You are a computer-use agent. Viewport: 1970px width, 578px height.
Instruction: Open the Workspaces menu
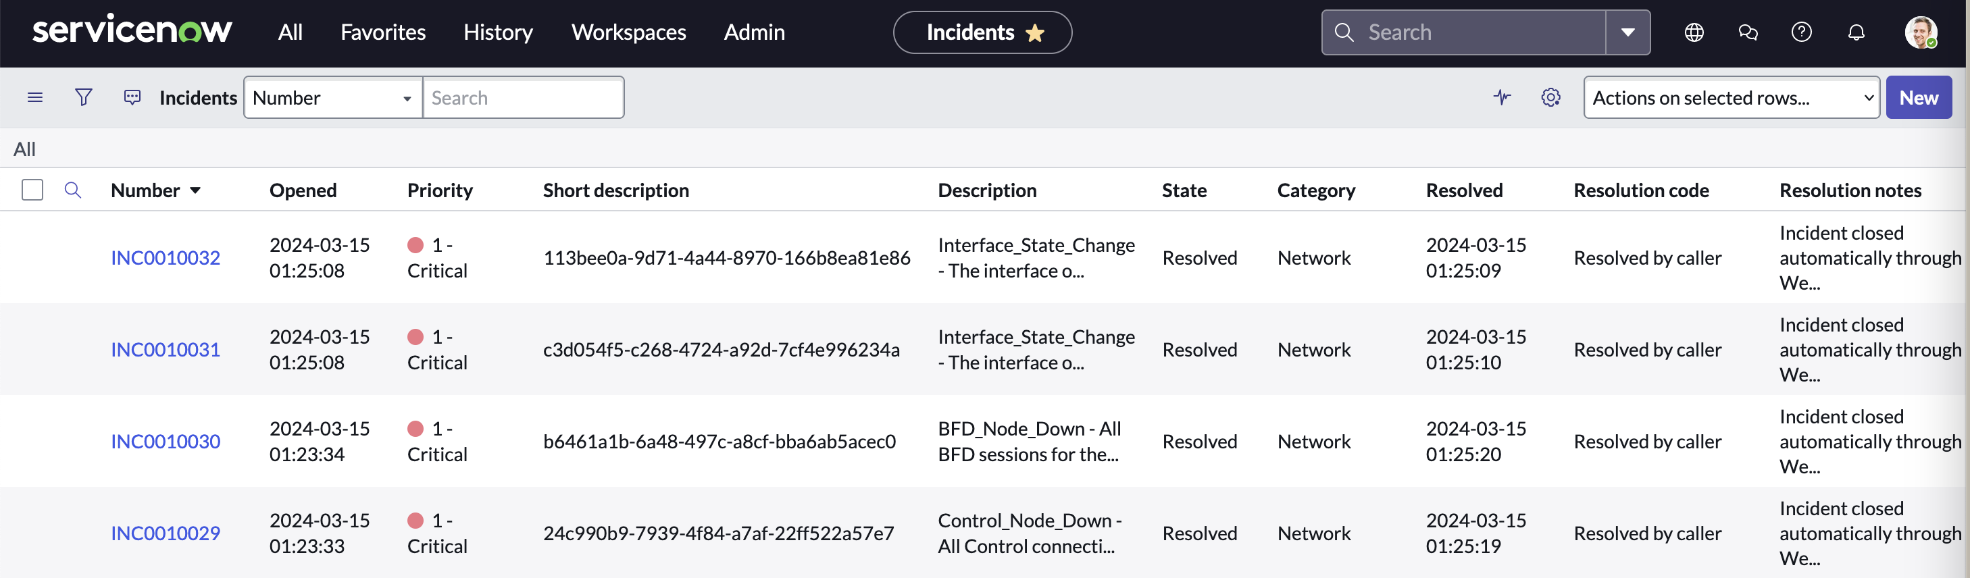click(x=628, y=32)
